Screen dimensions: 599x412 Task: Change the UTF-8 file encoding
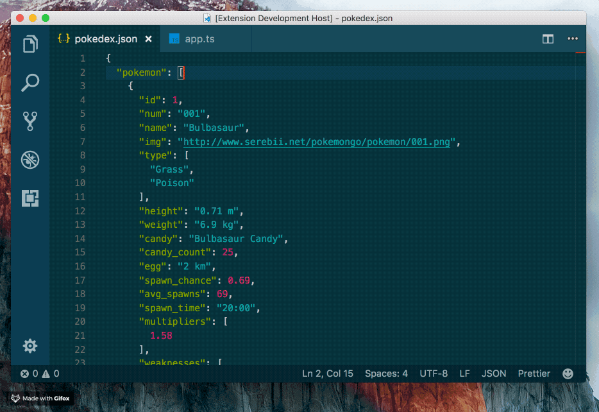tap(434, 373)
